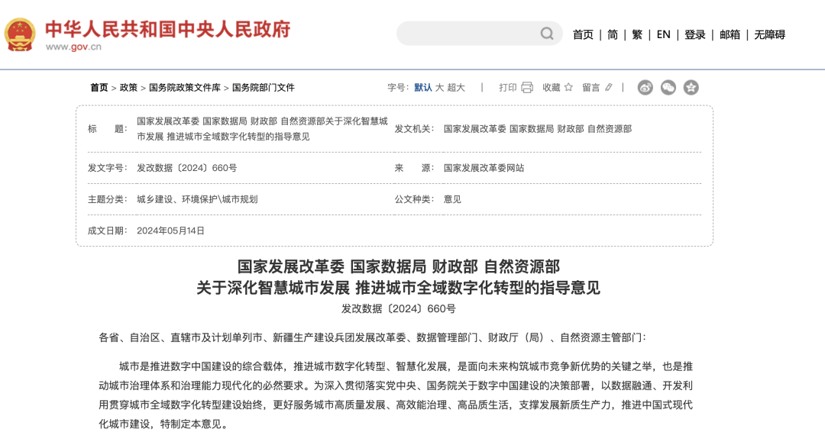Click the document number 发改数据〔2024〕660号 in table

click(x=187, y=168)
